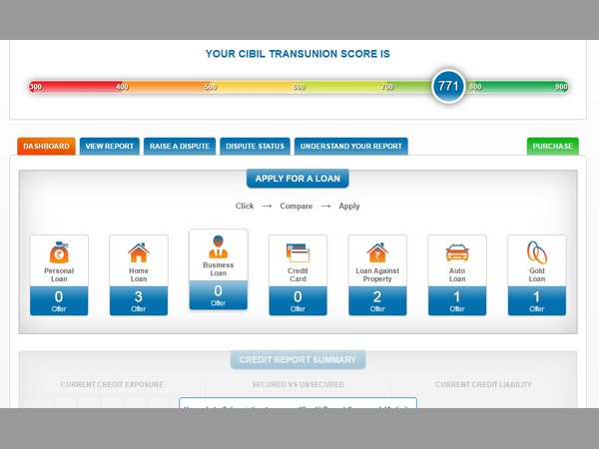
Task: Click the 771 score marker on the gauge
Action: pyautogui.click(x=448, y=86)
